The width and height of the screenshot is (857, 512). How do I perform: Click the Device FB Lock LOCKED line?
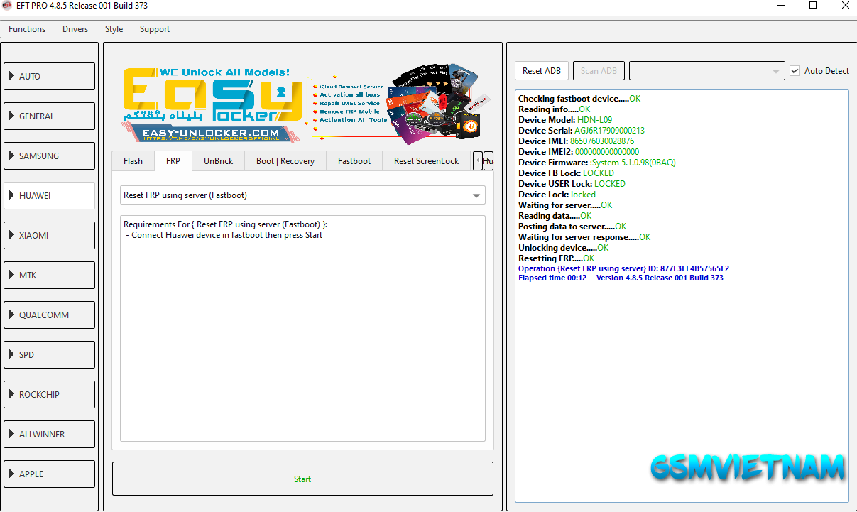click(566, 173)
